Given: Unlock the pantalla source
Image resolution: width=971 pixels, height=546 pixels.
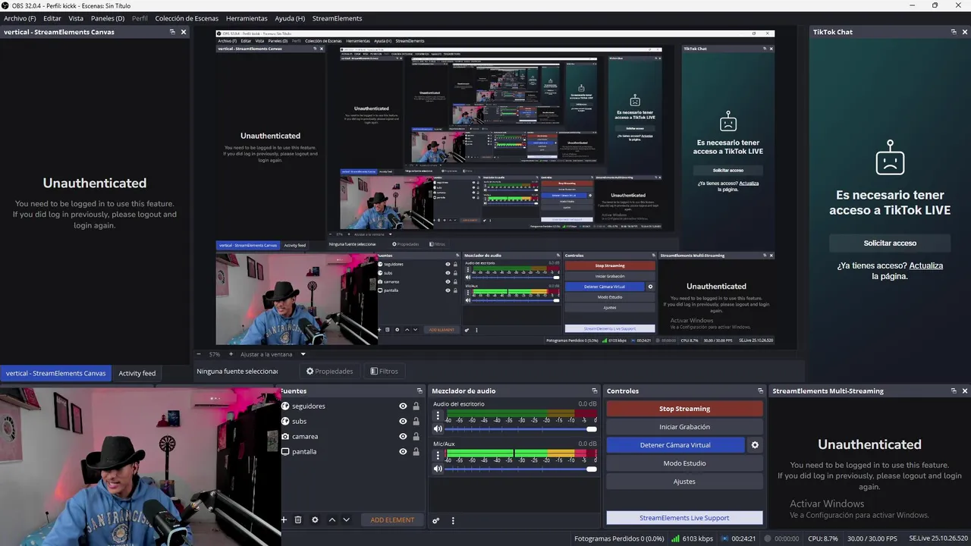Looking at the screenshot, I should 416,452.
